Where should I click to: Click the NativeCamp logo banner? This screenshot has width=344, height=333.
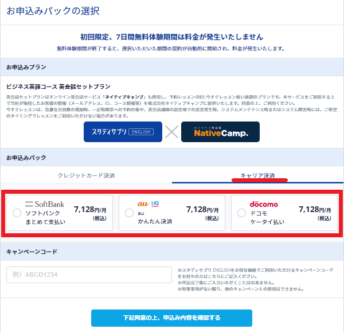220,132
